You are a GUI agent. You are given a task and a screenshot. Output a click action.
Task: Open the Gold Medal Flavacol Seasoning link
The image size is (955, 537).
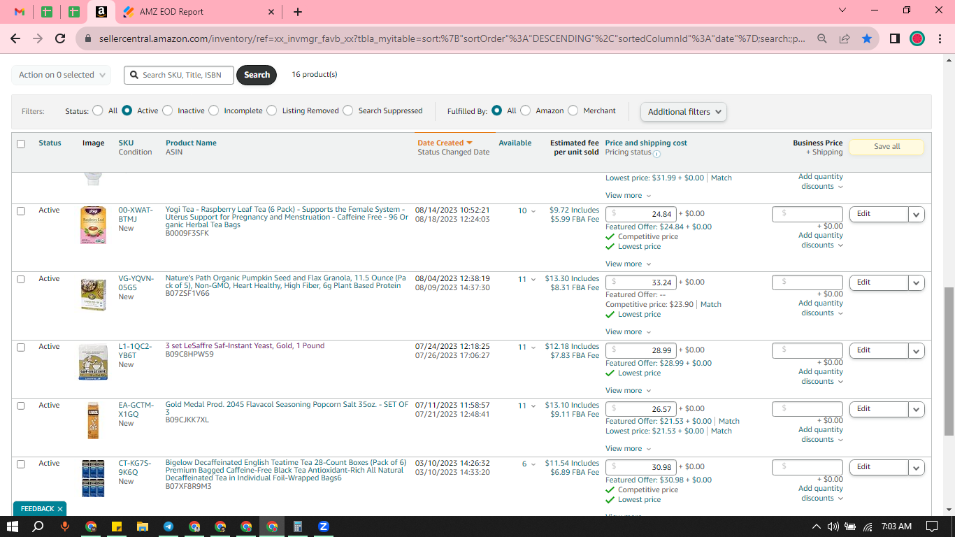[x=287, y=408]
